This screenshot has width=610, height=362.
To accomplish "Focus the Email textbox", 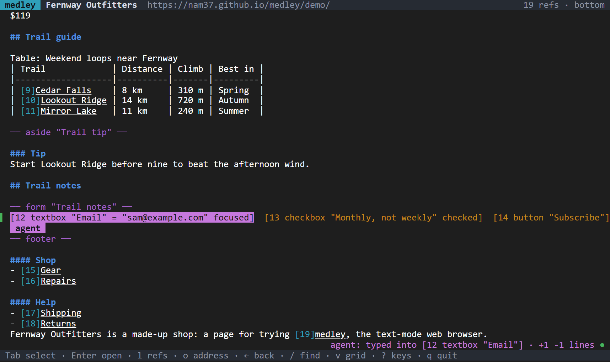I will pyautogui.click(x=132, y=218).
